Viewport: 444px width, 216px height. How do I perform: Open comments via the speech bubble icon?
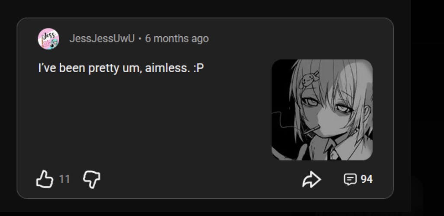350,179
